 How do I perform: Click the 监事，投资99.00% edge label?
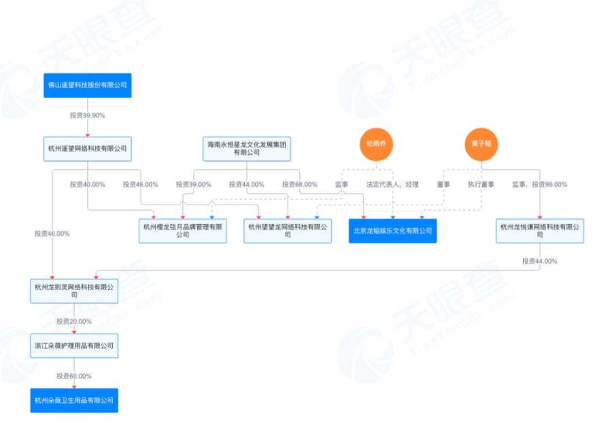click(x=540, y=184)
